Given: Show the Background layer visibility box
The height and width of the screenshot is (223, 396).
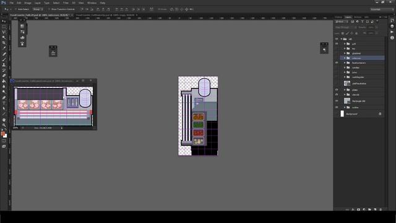Looking at the screenshot, I should point(337,114).
